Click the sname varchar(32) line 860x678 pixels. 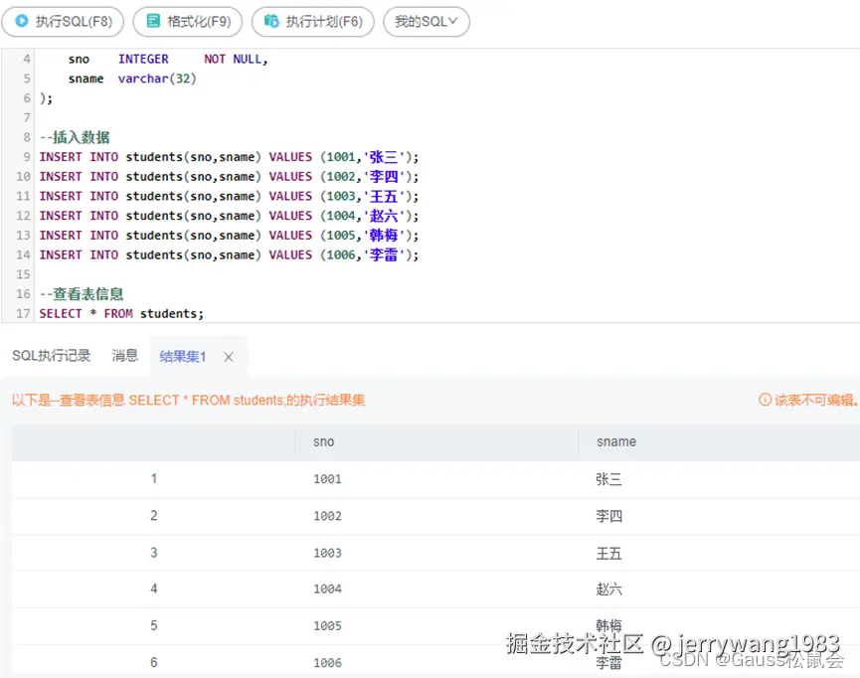[132, 79]
